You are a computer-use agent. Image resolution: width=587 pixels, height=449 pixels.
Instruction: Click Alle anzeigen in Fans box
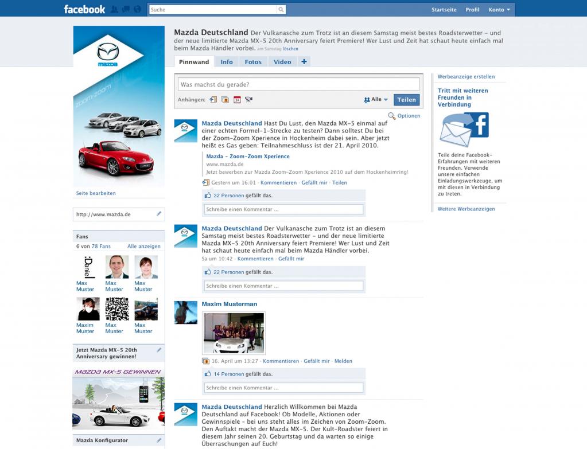pos(144,246)
